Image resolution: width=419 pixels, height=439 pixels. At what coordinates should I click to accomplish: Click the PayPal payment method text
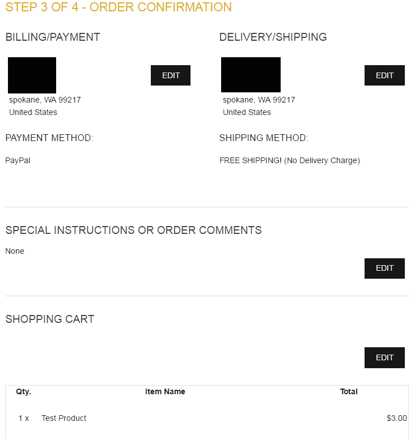point(18,160)
